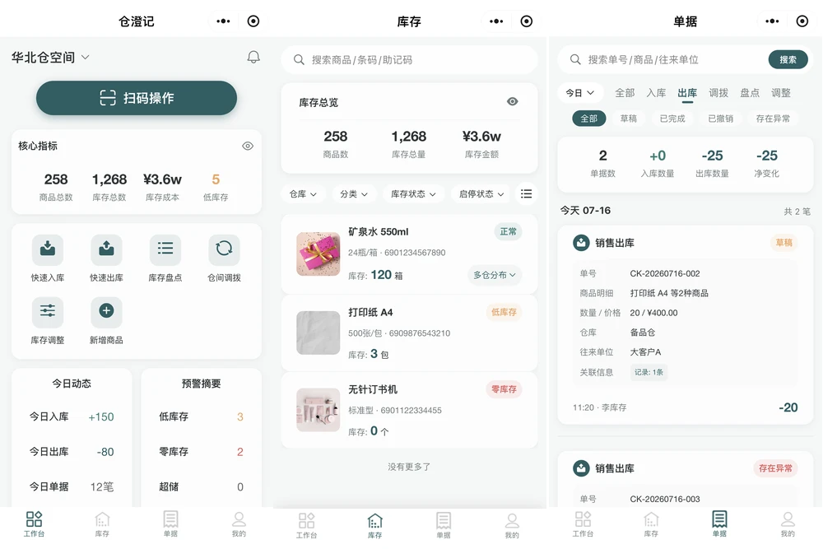Open the 仓间调拨 transfer icon

coord(224,249)
